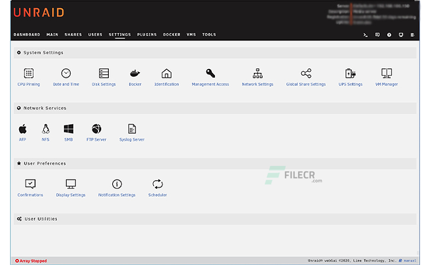Open the Confirmations icon

pos(30,184)
